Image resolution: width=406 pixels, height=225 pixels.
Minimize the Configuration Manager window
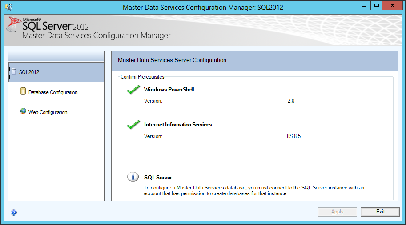(364, 5)
